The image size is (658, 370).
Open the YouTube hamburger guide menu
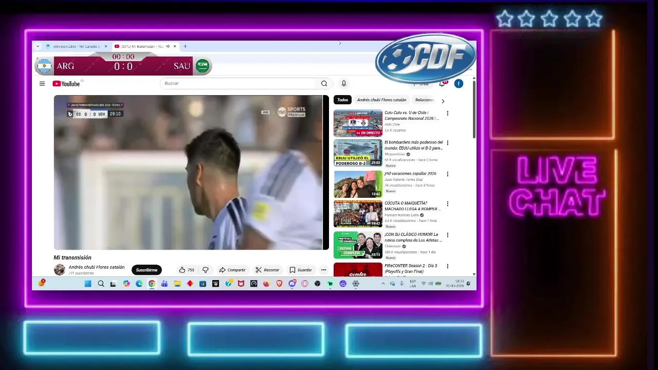tap(42, 84)
